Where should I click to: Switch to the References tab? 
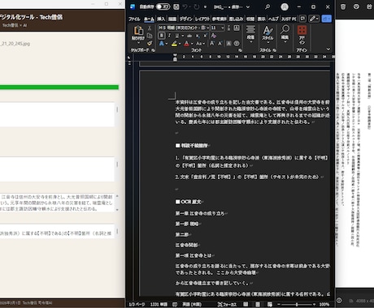coord(220,19)
